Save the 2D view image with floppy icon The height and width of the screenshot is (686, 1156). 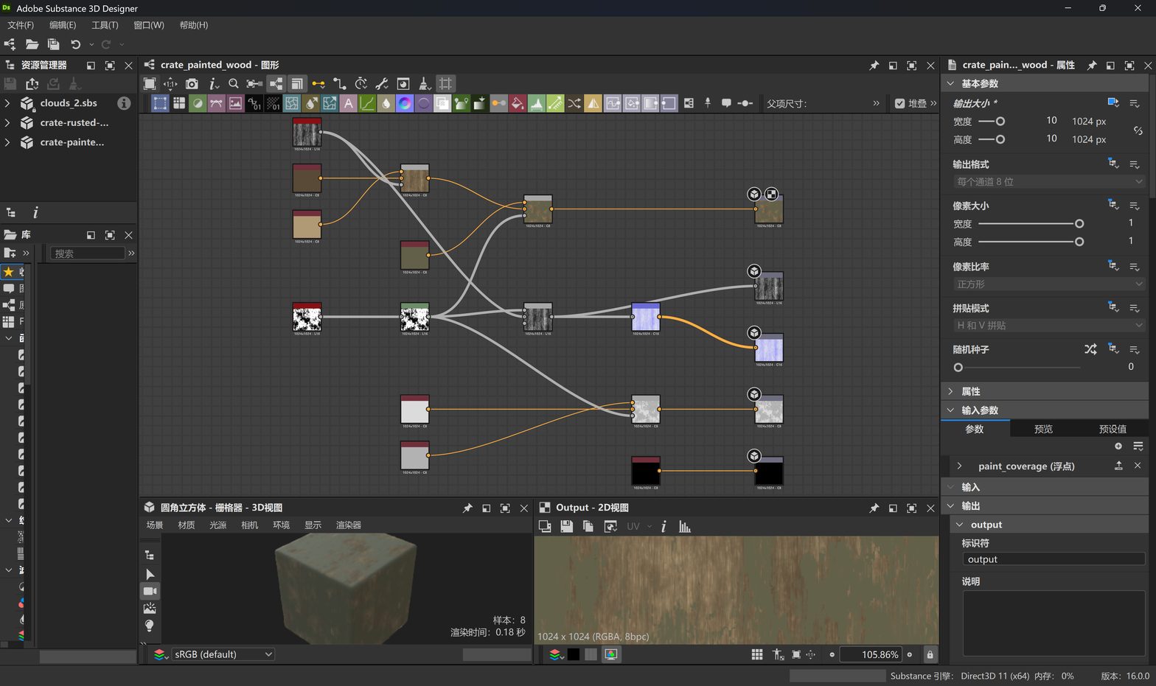coord(566,526)
